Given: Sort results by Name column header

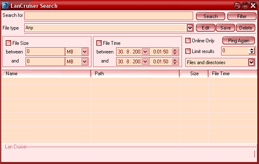Looking at the screenshot, I should pyautogui.click(x=46, y=74).
